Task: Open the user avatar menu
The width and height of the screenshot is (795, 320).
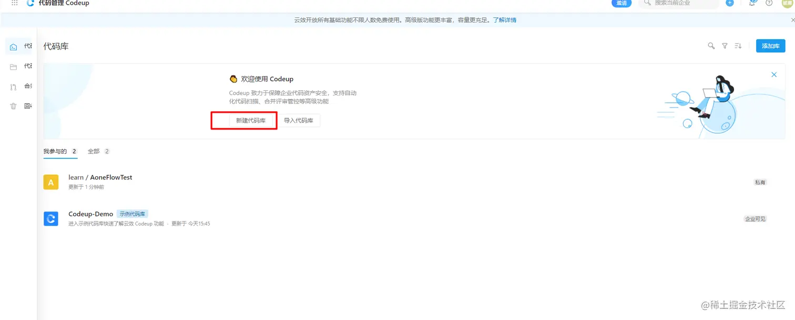Action: point(787,3)
